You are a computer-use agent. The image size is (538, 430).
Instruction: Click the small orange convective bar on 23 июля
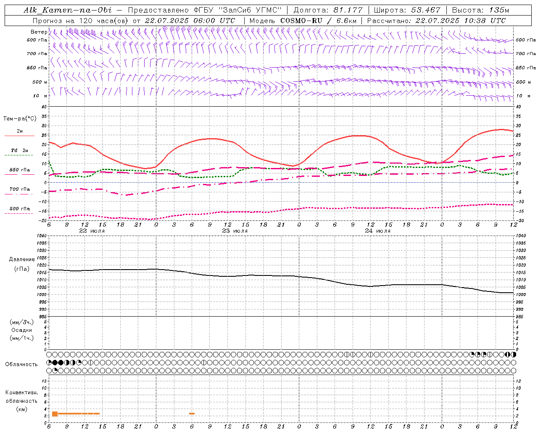(192, 414)
